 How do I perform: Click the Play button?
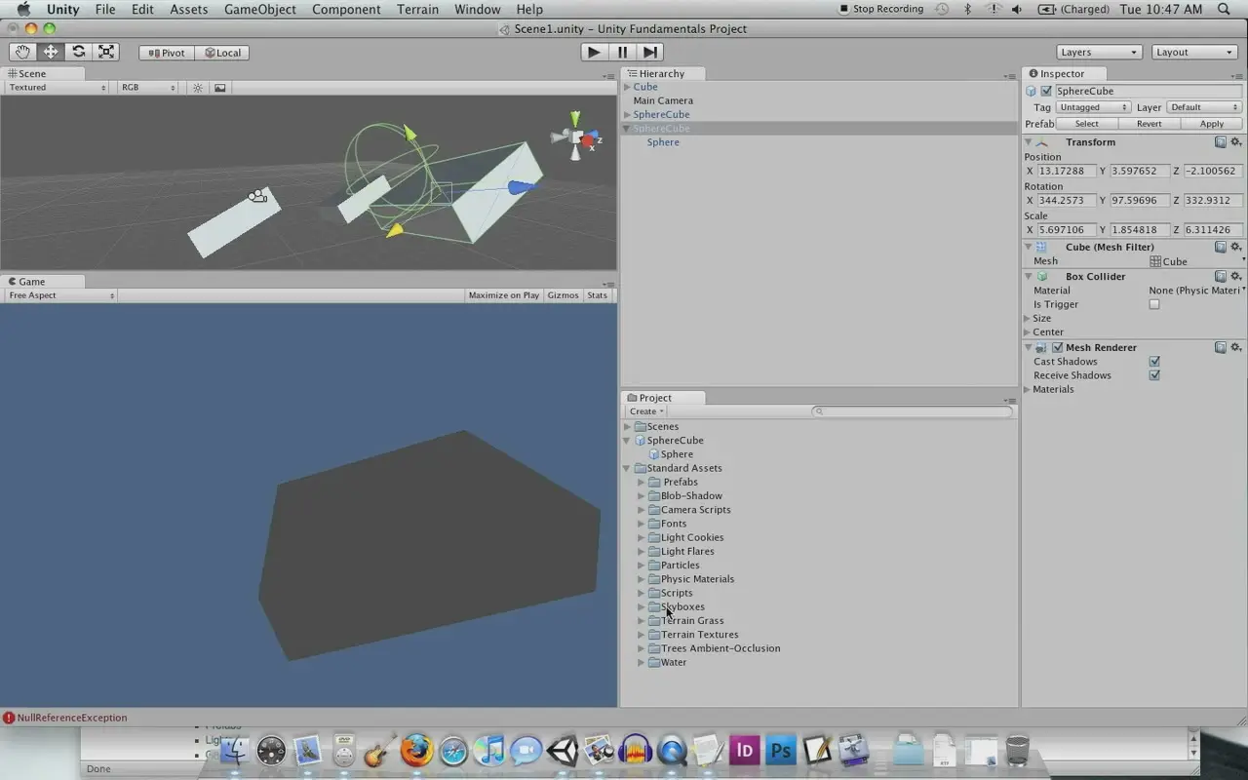click(x=594, y=52)
